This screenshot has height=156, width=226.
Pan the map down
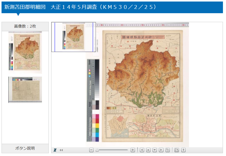point(155,150)
